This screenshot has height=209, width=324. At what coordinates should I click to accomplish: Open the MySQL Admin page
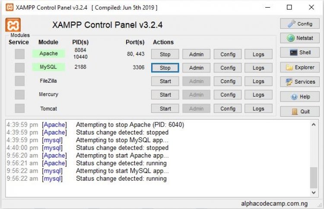click(x=196, y=68)
